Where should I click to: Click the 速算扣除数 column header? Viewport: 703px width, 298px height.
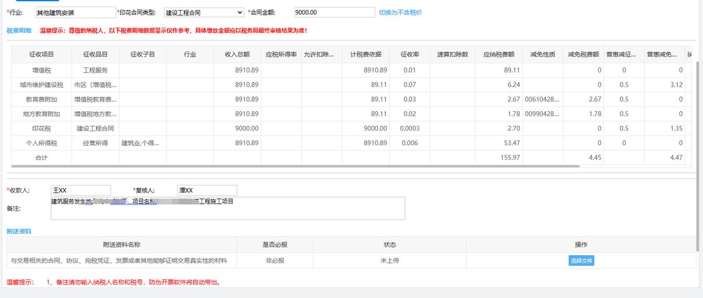pyautogui.click(x=452, y=54)
